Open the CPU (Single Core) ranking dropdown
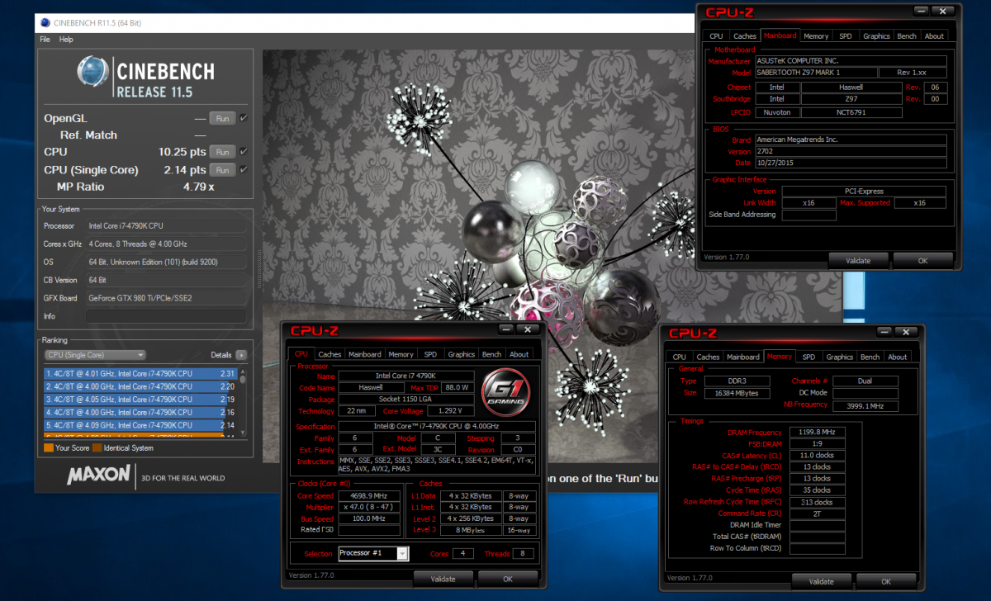 pos(95,355)
